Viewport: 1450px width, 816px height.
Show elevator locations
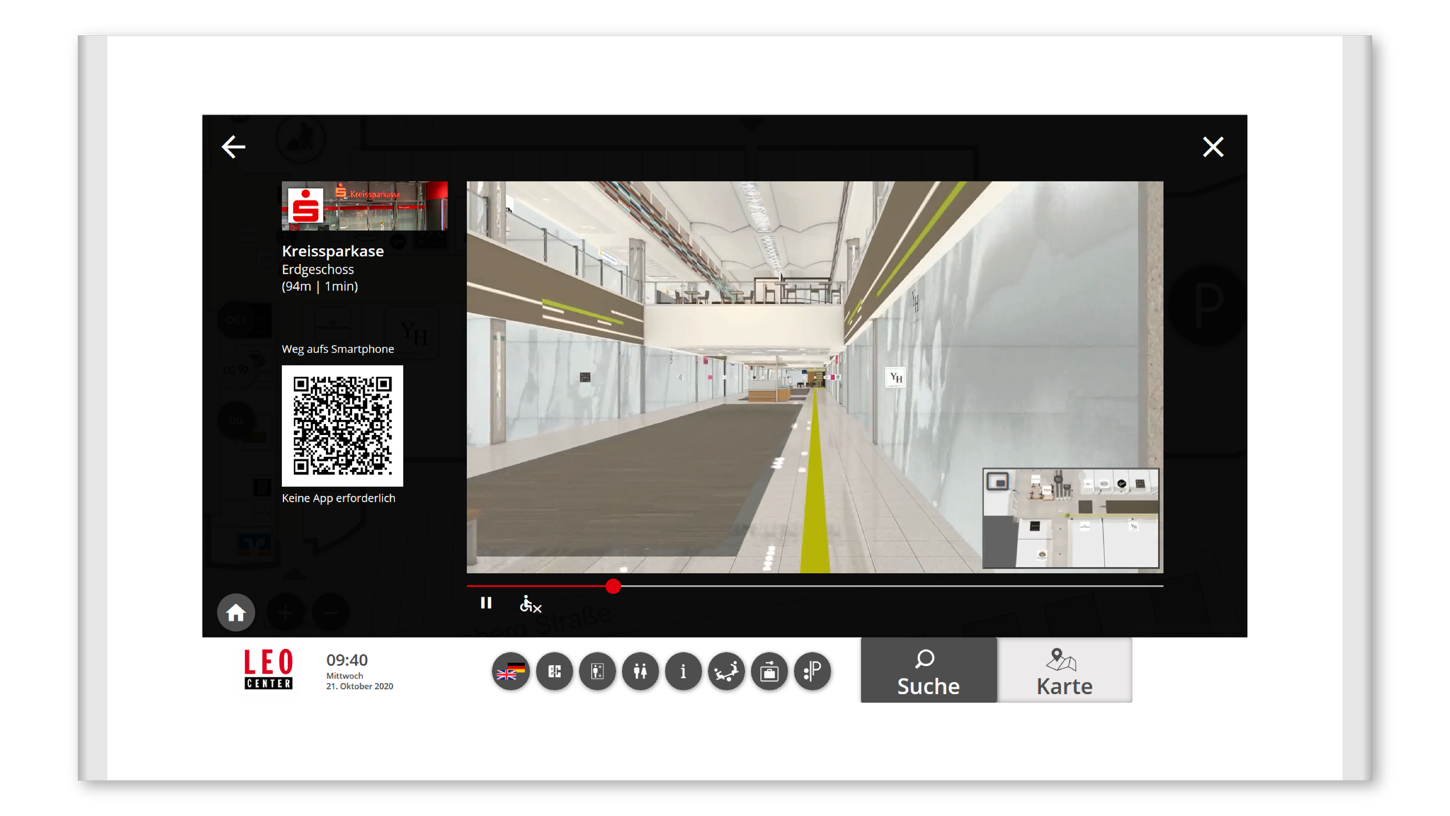pos(597,671)
